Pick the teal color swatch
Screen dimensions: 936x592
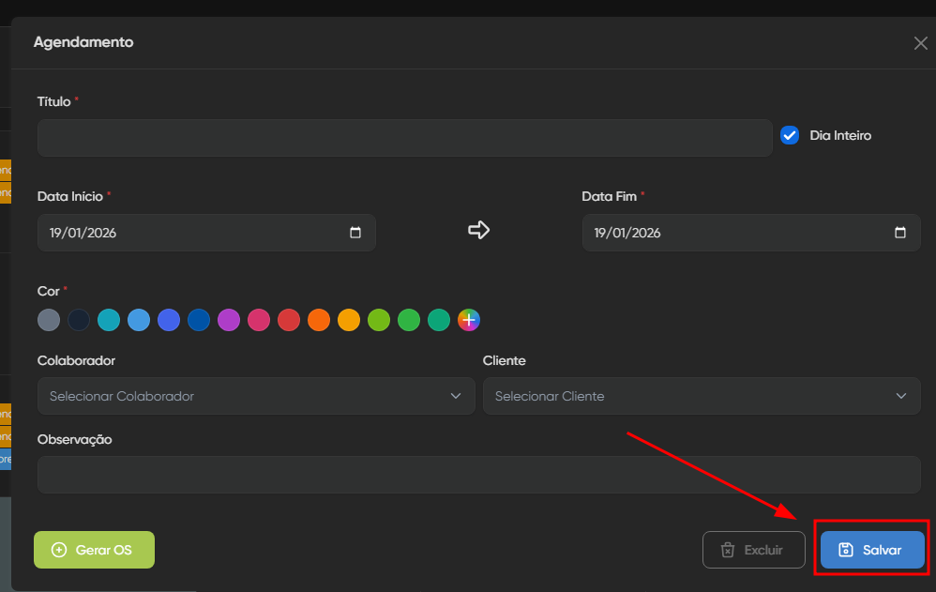tap(109, 320)
